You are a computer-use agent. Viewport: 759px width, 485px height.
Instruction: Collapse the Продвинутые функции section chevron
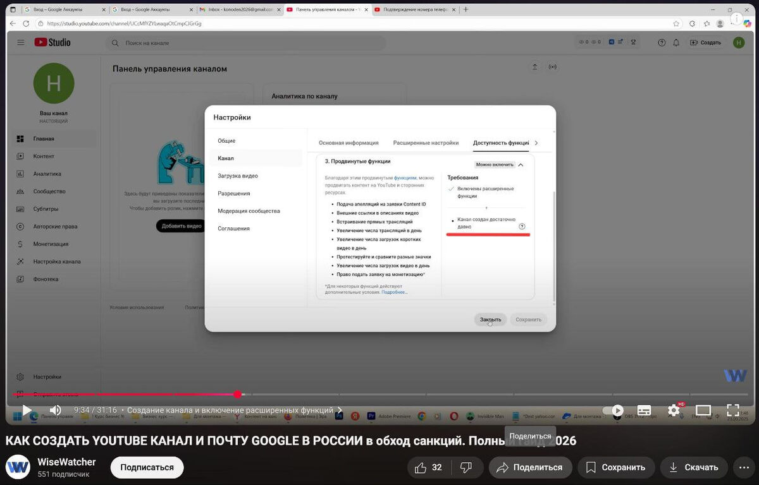click(521, 165)
